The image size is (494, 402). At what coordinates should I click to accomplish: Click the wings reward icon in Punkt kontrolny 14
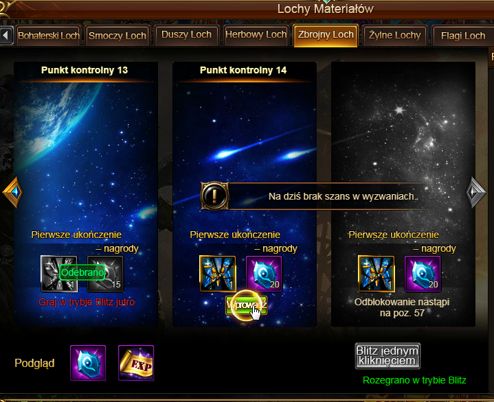pyautogui.click(x=218, y=274)
